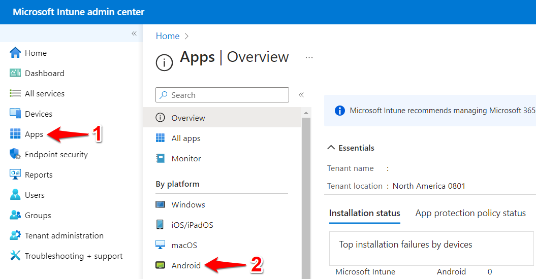Click the By platform heading
536x279 pixels.
click(x=177, y=184)
